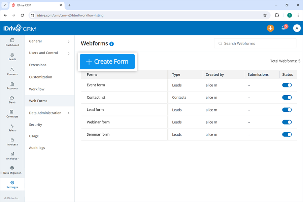Toggle Seminar form status switch
303x202 pixels.
287,134
